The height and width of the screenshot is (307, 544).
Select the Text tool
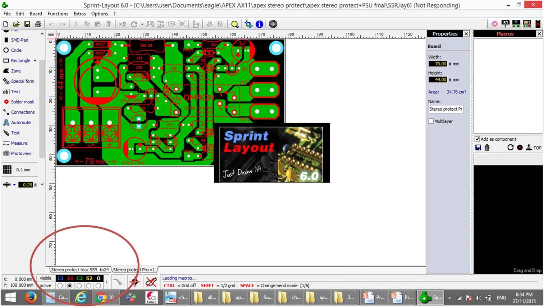coord(12,92)
